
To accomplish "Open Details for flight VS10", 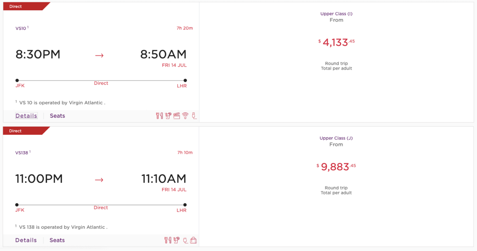I will (x=26, y=115).
